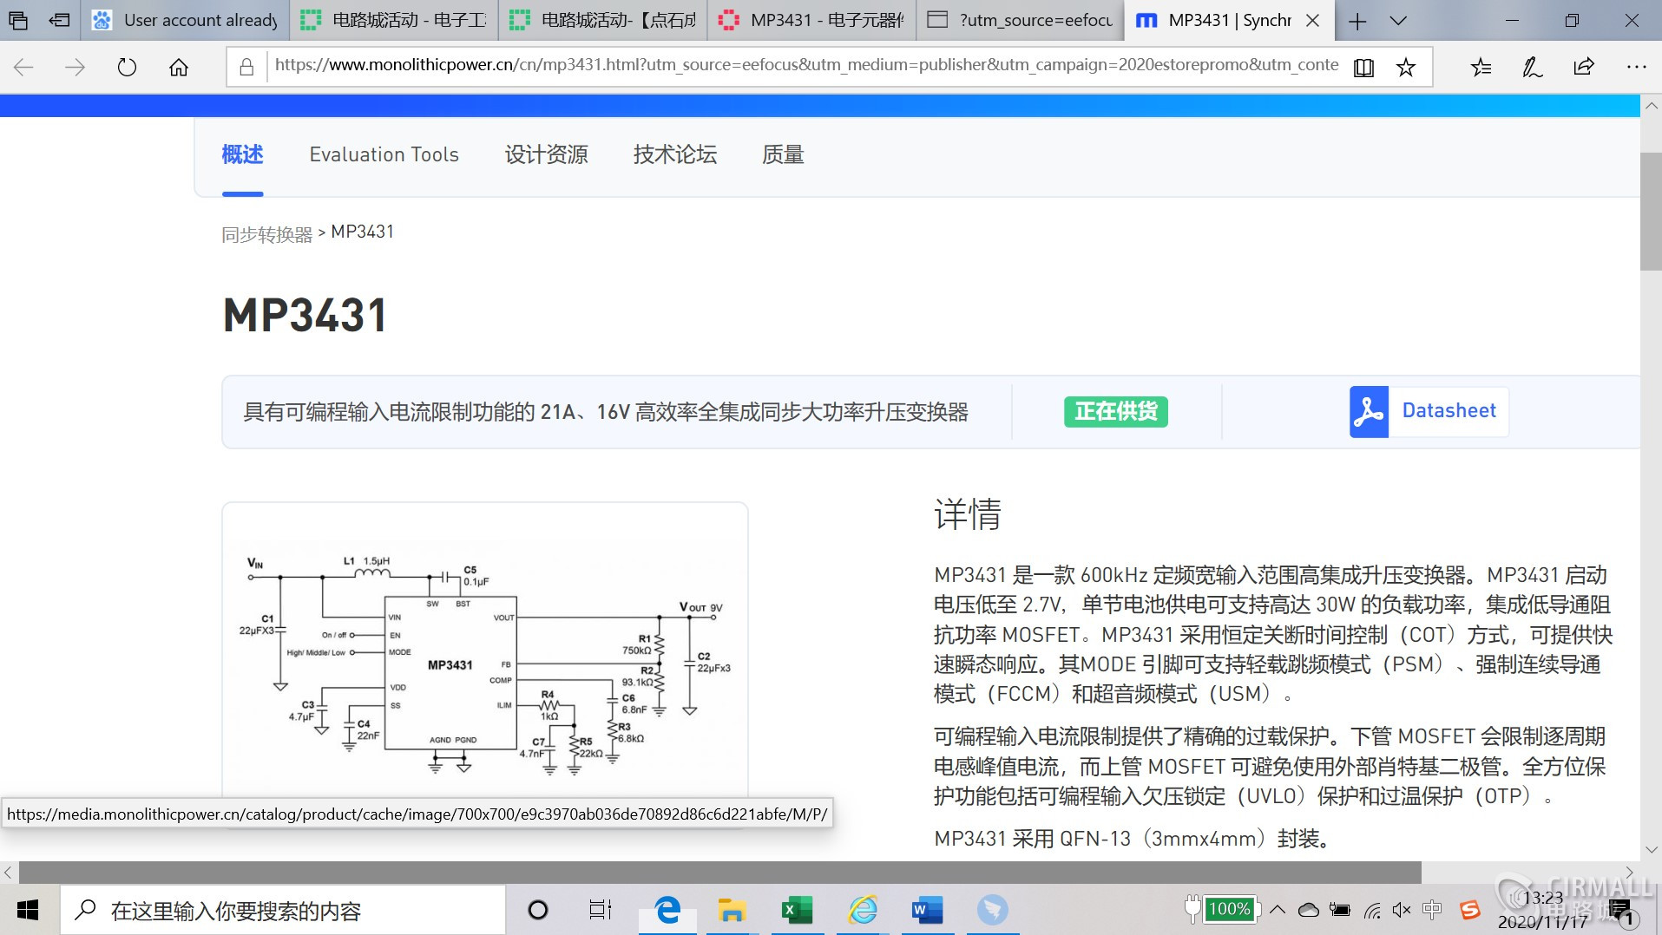Open the Settings and more menu

1636,67
